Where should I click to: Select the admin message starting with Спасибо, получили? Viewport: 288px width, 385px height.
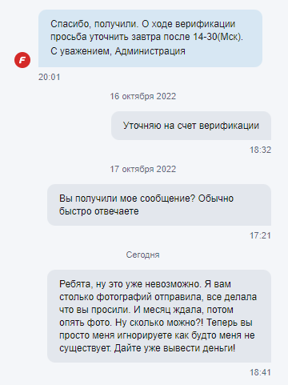(x=150, y=38)
